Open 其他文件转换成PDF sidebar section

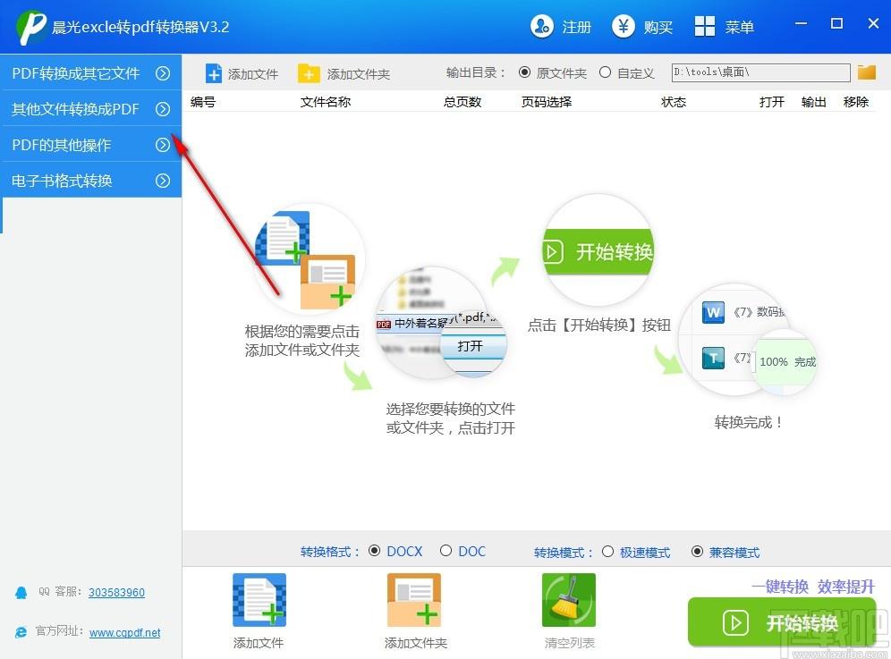coord(91,108)
